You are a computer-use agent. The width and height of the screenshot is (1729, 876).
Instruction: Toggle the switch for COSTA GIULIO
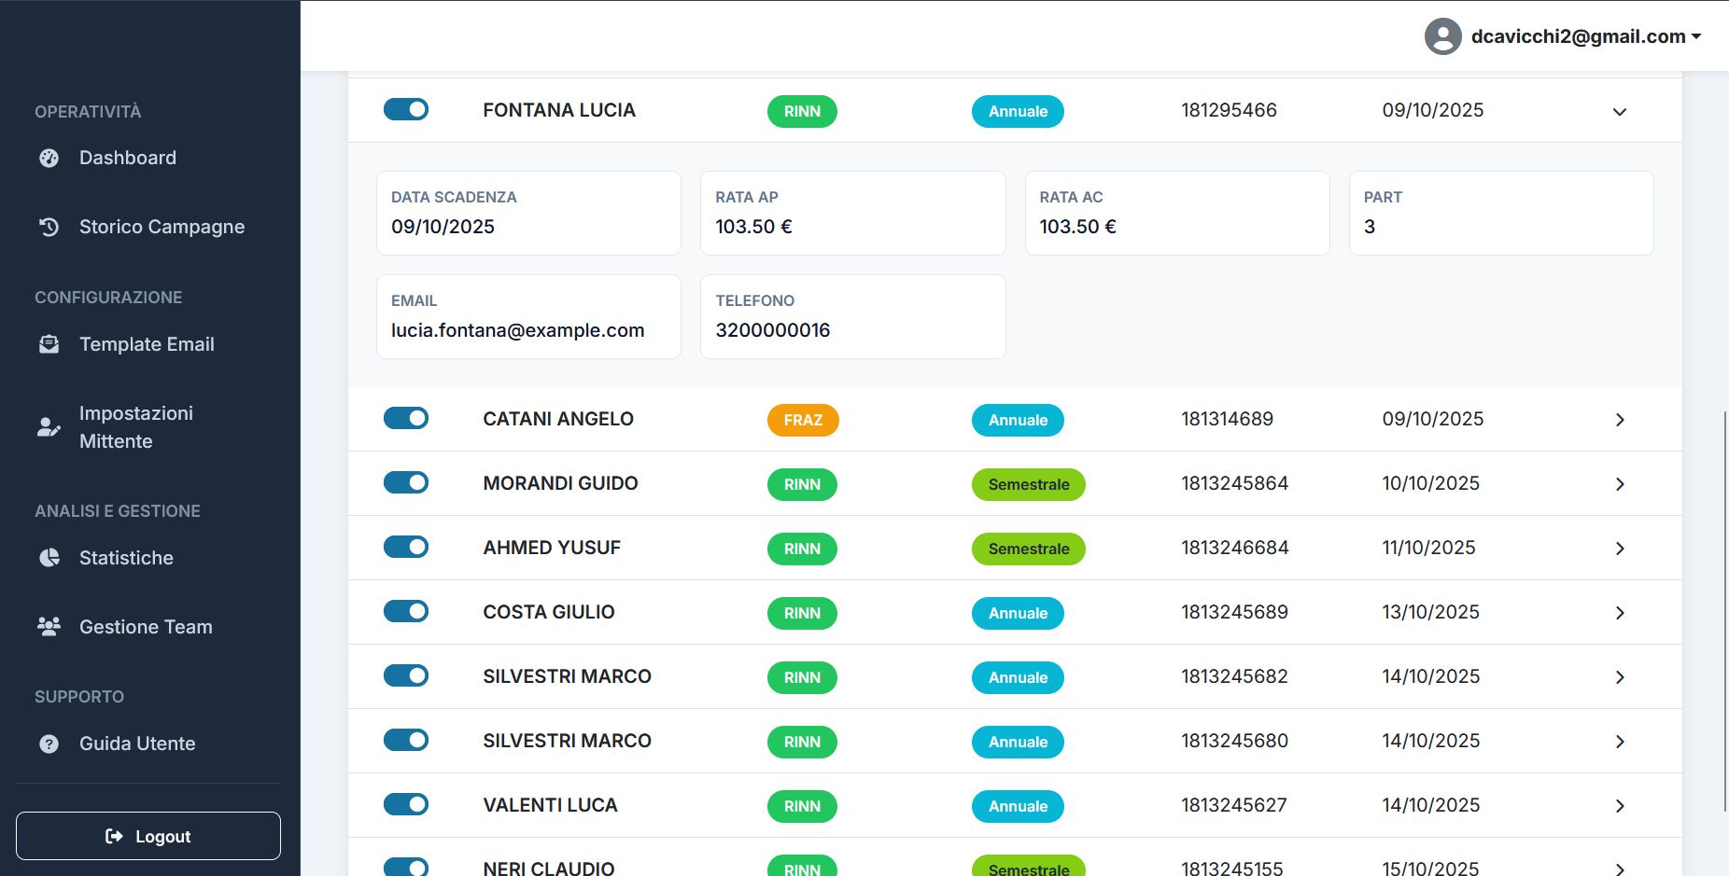coord(406,612)
